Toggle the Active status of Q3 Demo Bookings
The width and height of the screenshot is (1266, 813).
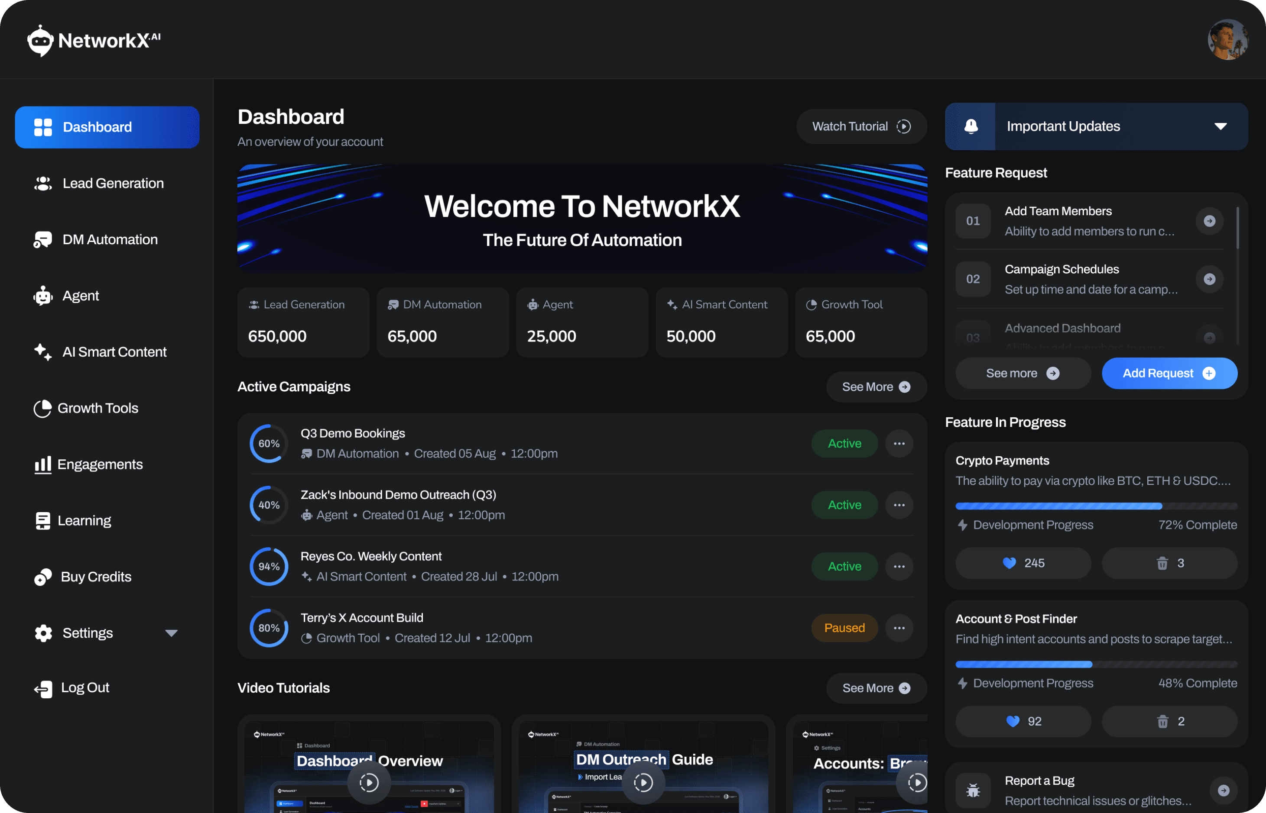coord(844,443)
